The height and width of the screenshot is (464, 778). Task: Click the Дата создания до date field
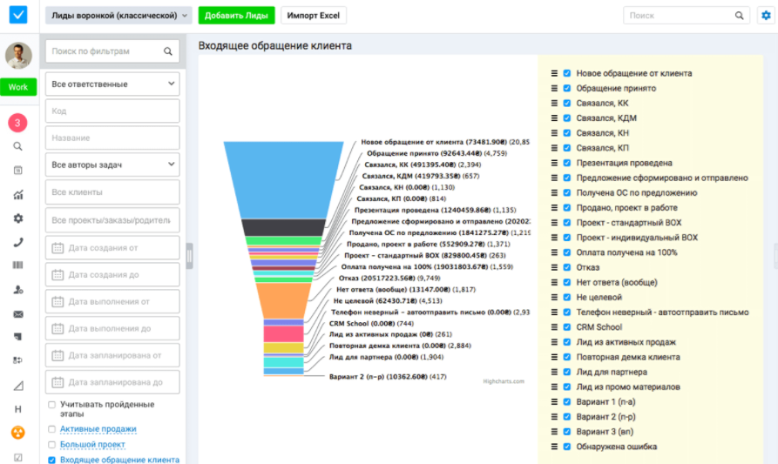tap(112, 274)
